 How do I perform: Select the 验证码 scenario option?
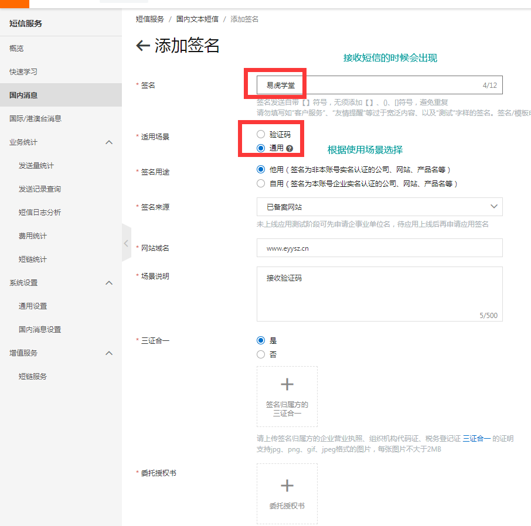coord(260,134)
